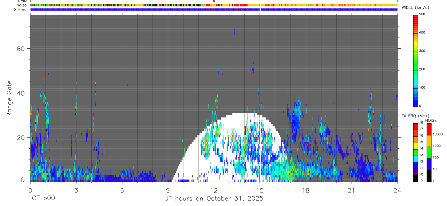Click the 9 tick label on UT hours axis
This screenshot has width=447, height=206.
(168, 190)
